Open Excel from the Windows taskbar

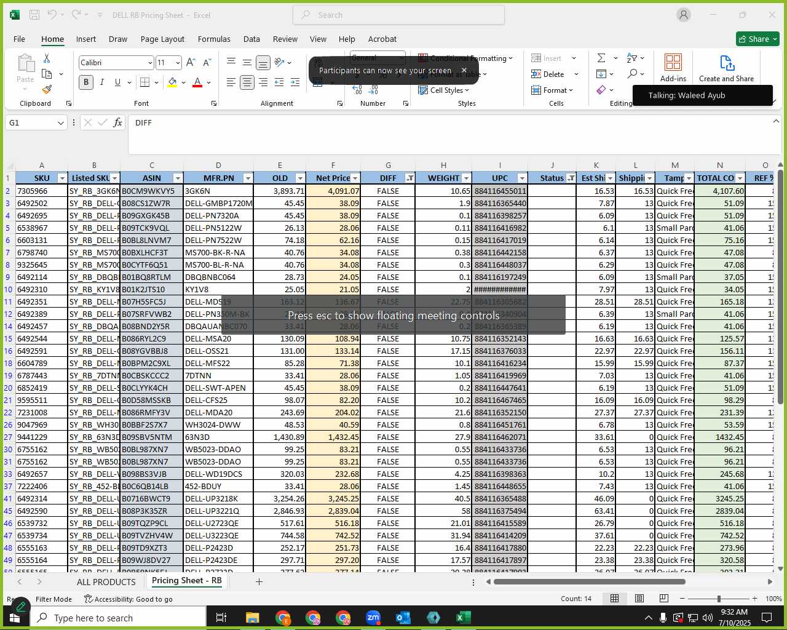tap(464, 618)
